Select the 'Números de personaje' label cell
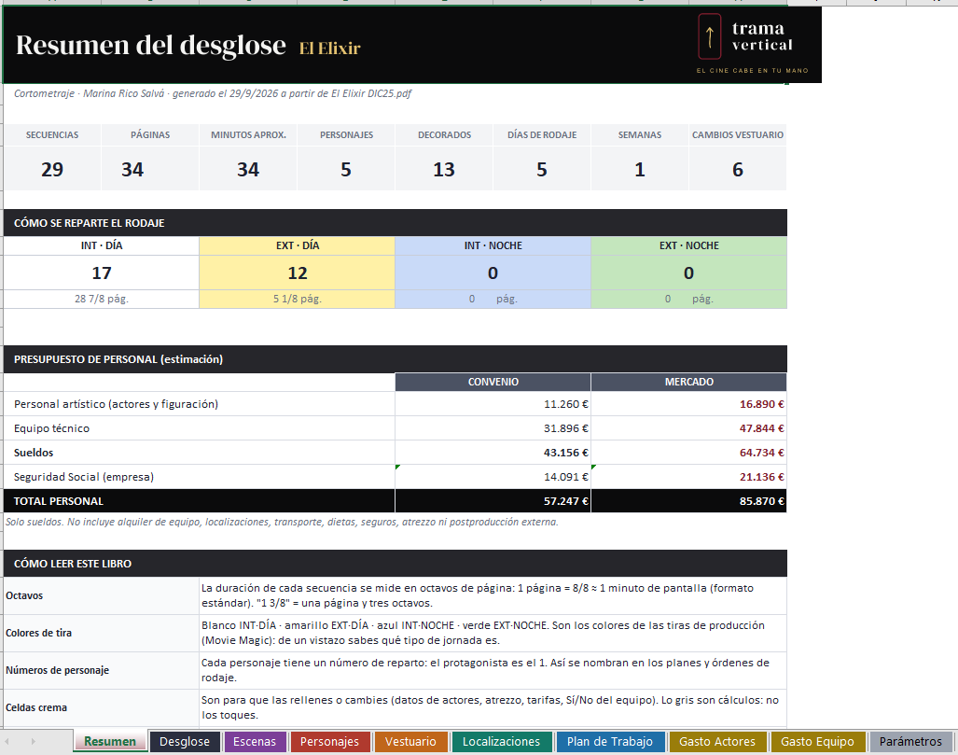Screen dimensions: 958x755 coord(102,670)
